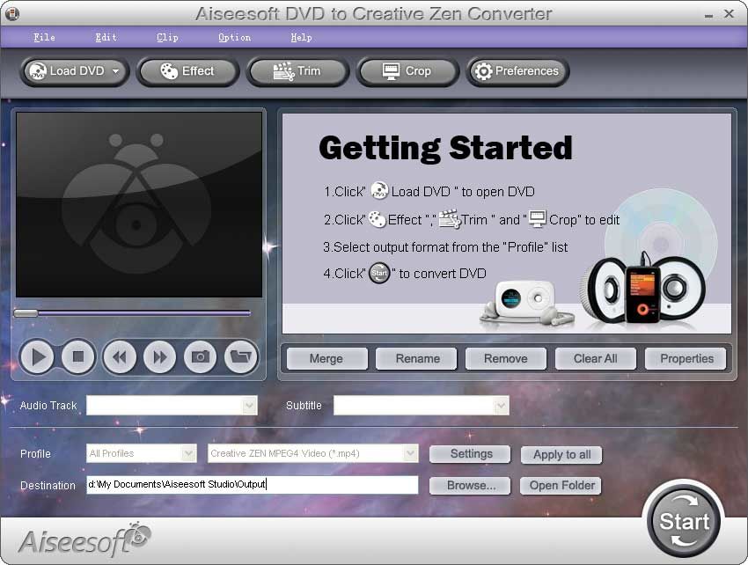Click the Open Folder button
The width and height of the screenshot is (748, 565).
pos(561,485)
